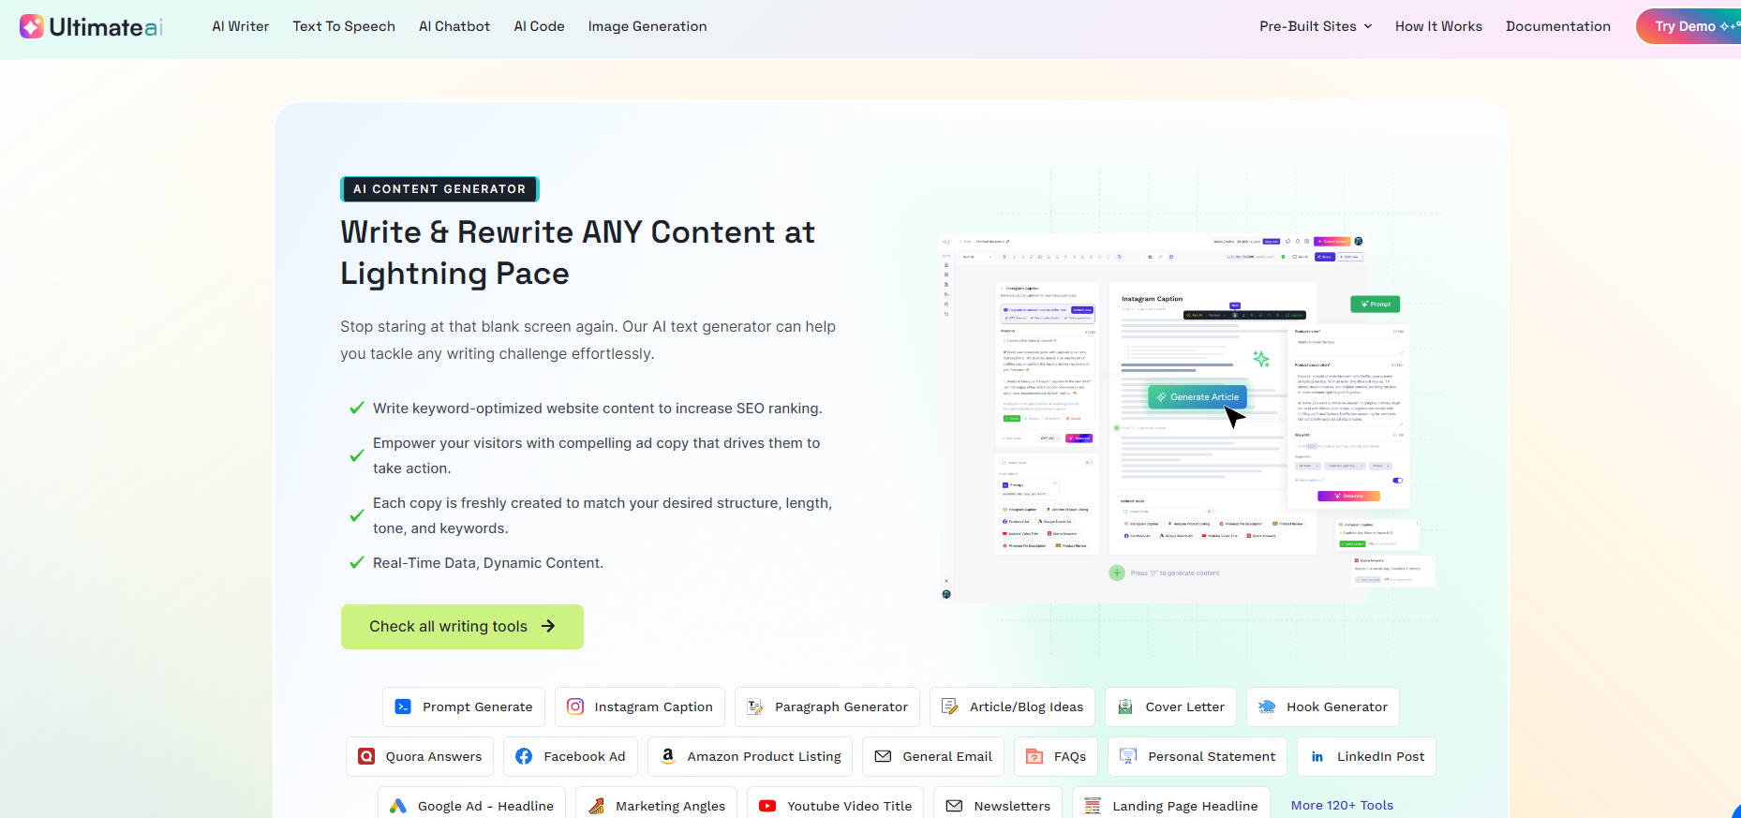This screenshot has width=1741, height=818.
Task: Click the Amazon icon on Amazon Product Listing
Action: coord(668,756)
